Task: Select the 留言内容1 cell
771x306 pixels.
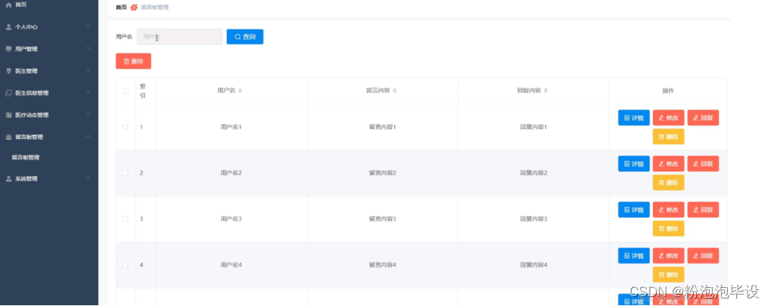Action: click(383, 127)
